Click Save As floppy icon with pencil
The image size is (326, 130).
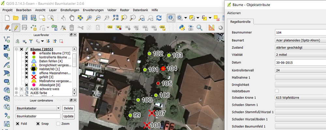click(x=34, y=18)
